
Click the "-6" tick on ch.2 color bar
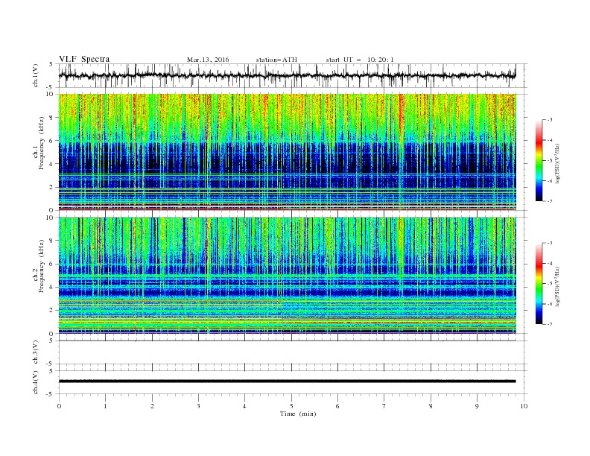click(550, 304)
